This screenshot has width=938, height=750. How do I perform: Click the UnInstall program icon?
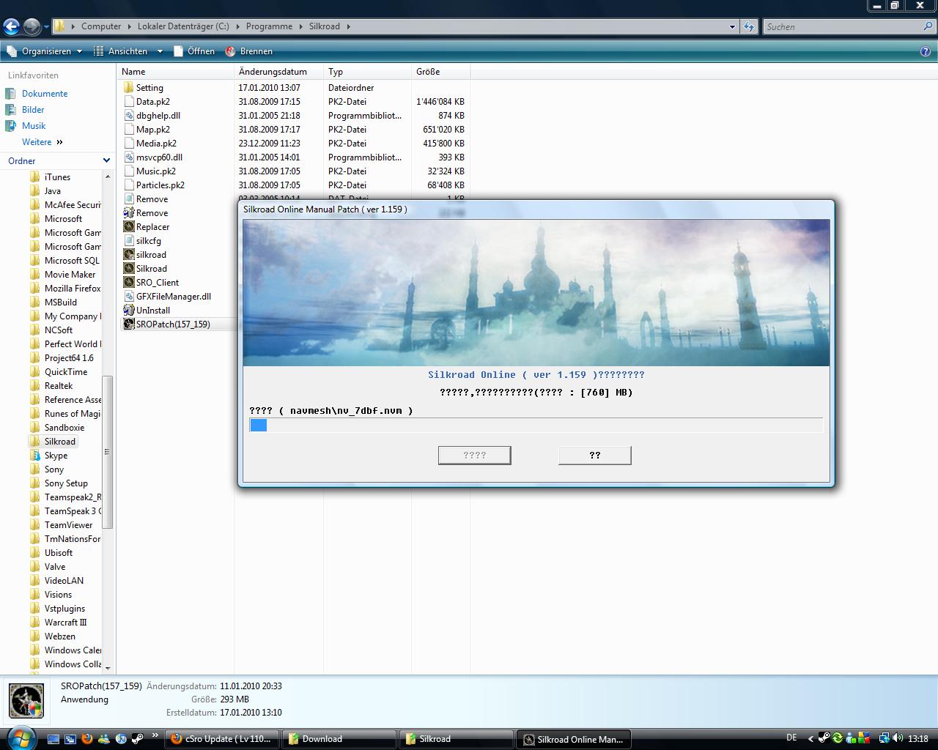(129, 311)
